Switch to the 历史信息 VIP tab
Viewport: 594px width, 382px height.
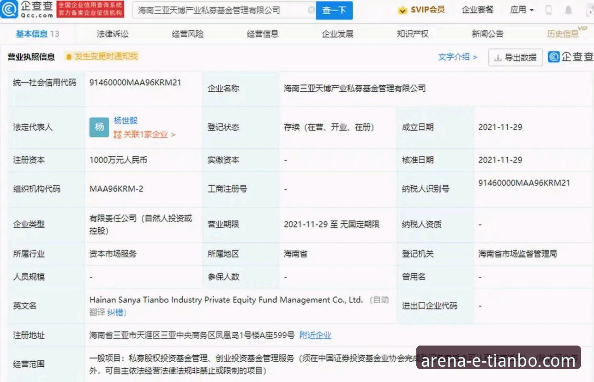click(x=567, y=33)
